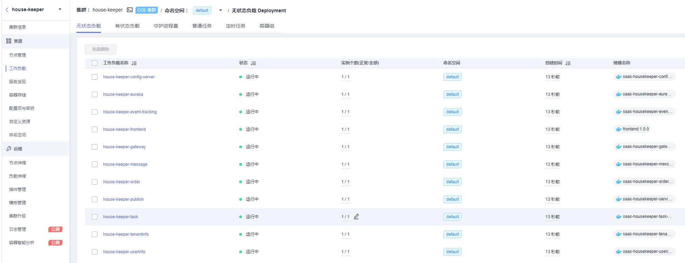Viewport: 685px width, 263px height.
Task: Open the namespace dropdown arrow
Action: (x=221, y=10)
